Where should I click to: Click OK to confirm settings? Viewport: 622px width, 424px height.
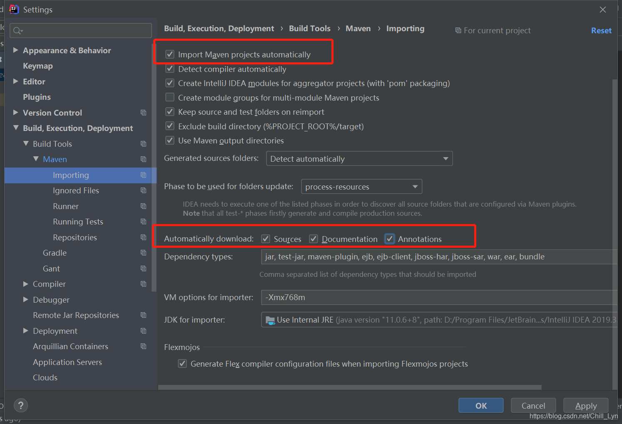click(x=481, y=405)
